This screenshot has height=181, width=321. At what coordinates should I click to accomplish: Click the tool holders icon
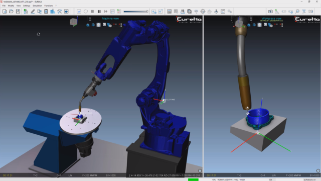pyautogui.click(x=183, y=12)
